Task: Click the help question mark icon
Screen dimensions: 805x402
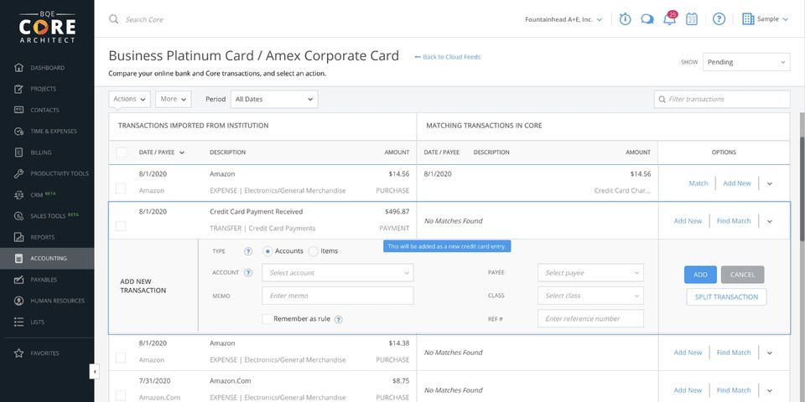Action: point(719,19)
